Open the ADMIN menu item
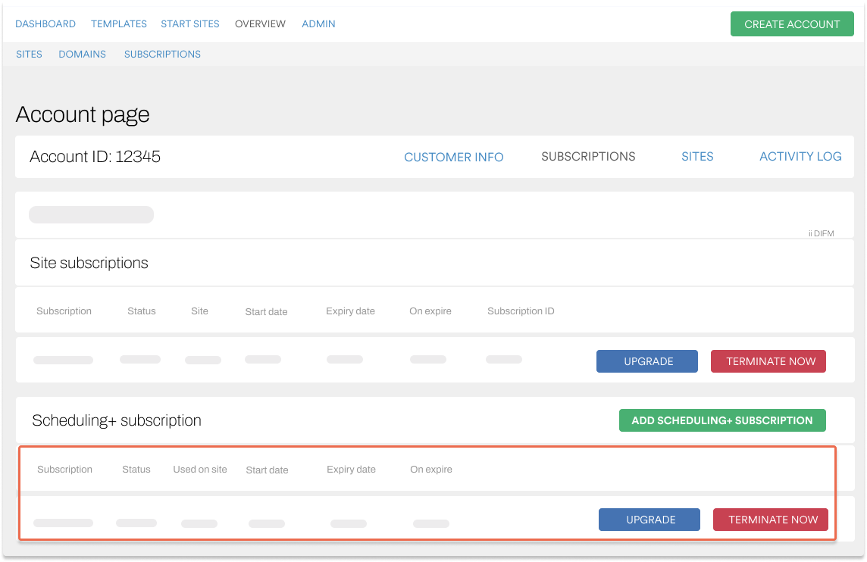The width and height of the screenshot is (867, 562). point(318,23)
